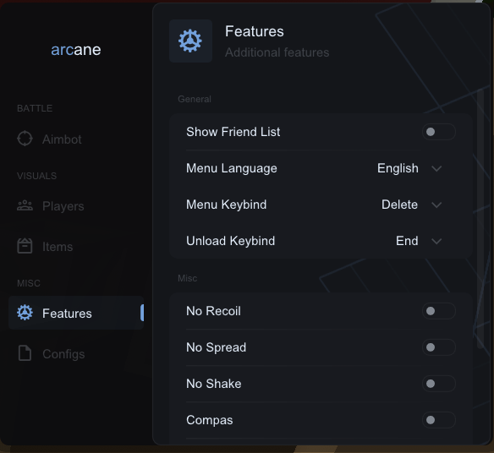494x453 pixels.
Task: Switch to the Players tab label
Action: (x=63, y=206)
